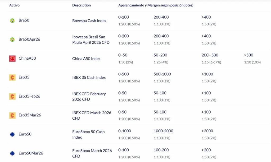Click the Spain flag icon beside Esp35
The width and height of the screenshot is (271, 162).
click(12, 77)
